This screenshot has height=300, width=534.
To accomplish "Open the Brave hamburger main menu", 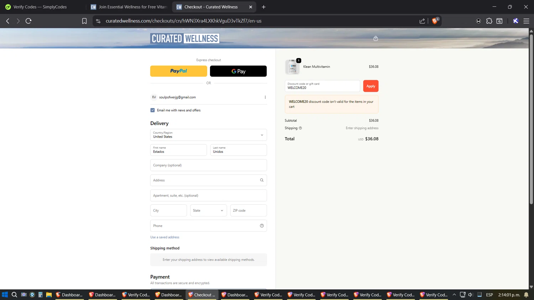I will (526, 21).
